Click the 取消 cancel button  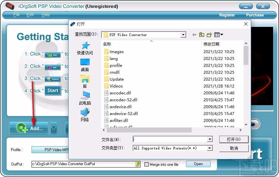[234, 148]
